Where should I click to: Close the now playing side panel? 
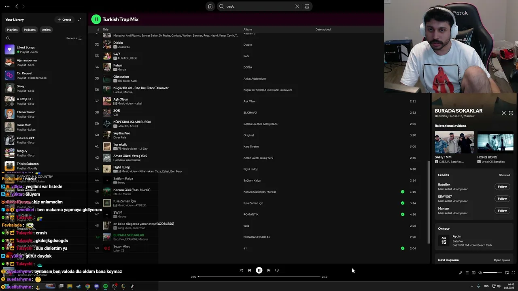click(x=503, y=113)
